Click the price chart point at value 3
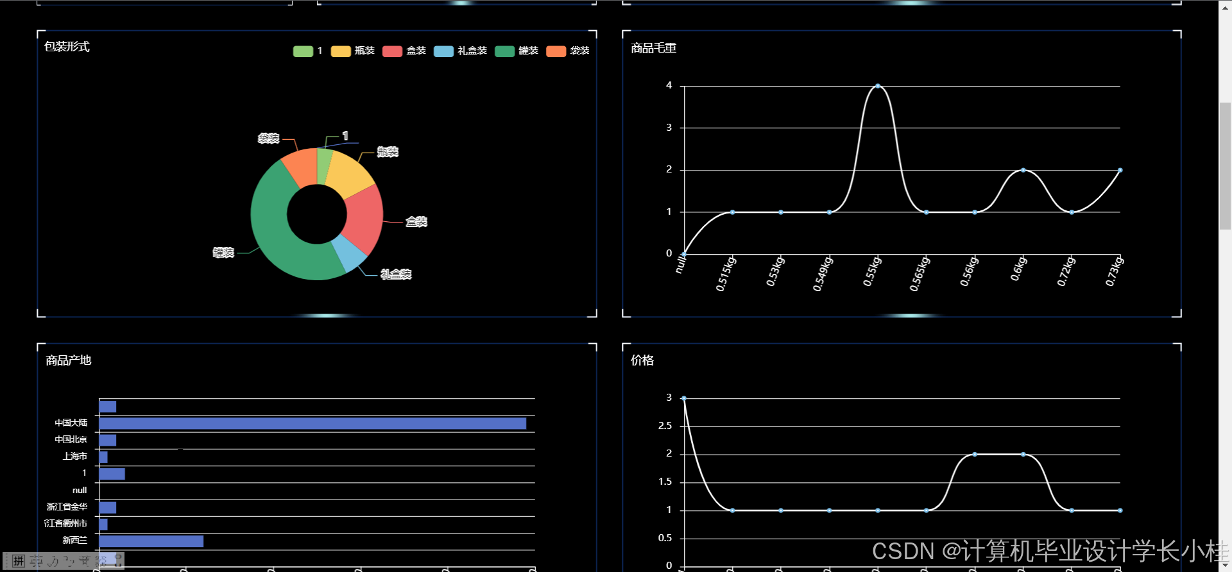1232x572 pixels. tap(684, 398)
